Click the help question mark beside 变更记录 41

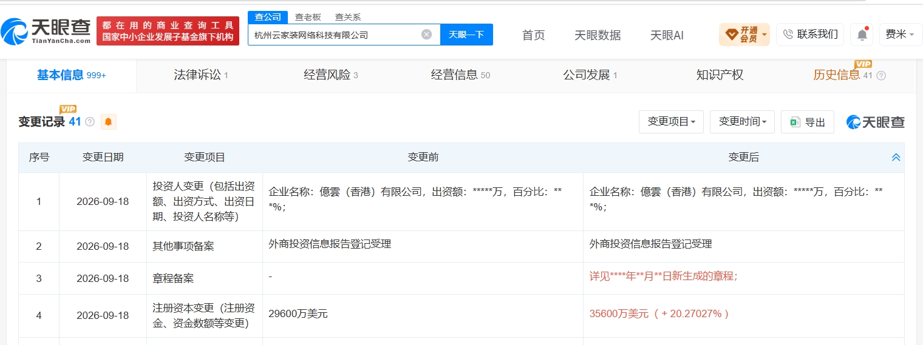[x=90, y=122]
